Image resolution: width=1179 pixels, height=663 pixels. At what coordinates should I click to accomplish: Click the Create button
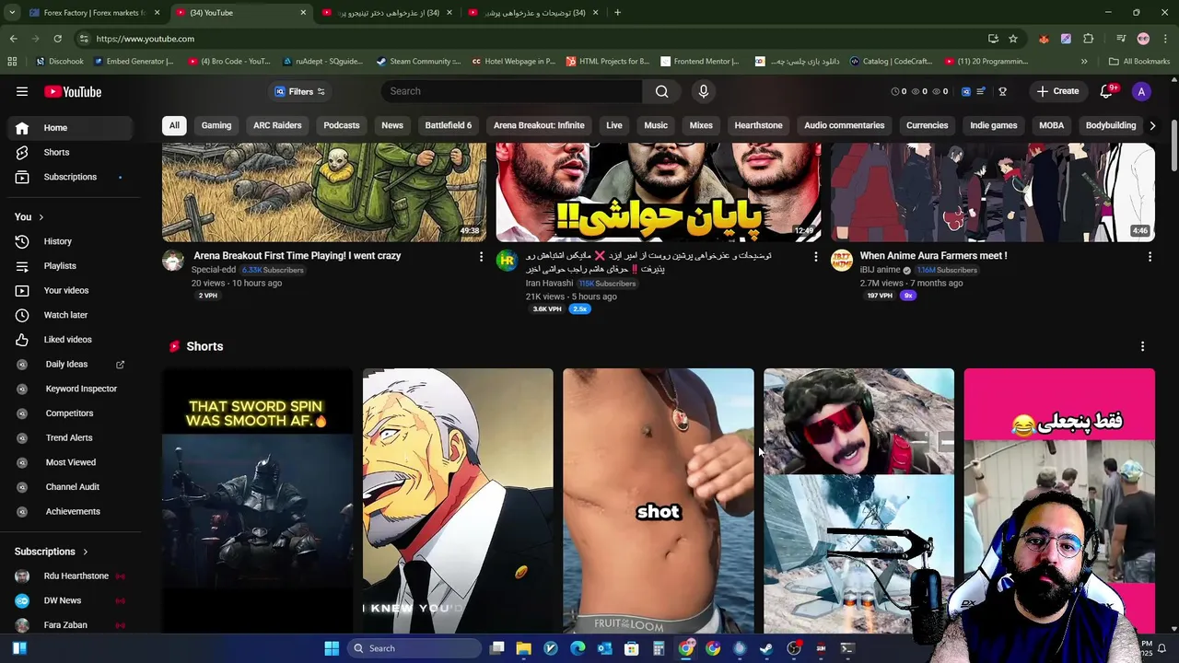(x=1057, y=91)
